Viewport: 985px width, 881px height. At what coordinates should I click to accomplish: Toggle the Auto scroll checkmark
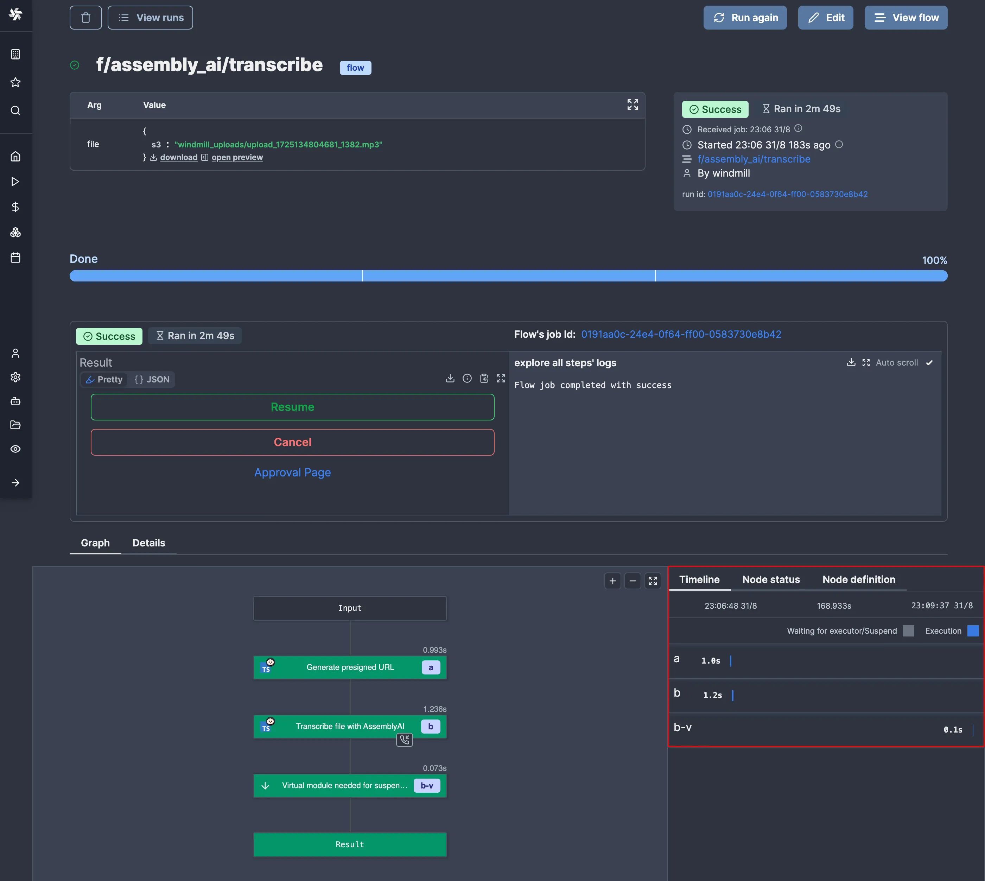929,363
